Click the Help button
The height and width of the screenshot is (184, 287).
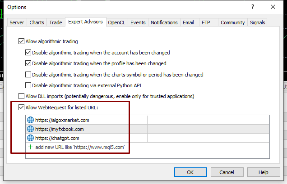tap(263, 172)
